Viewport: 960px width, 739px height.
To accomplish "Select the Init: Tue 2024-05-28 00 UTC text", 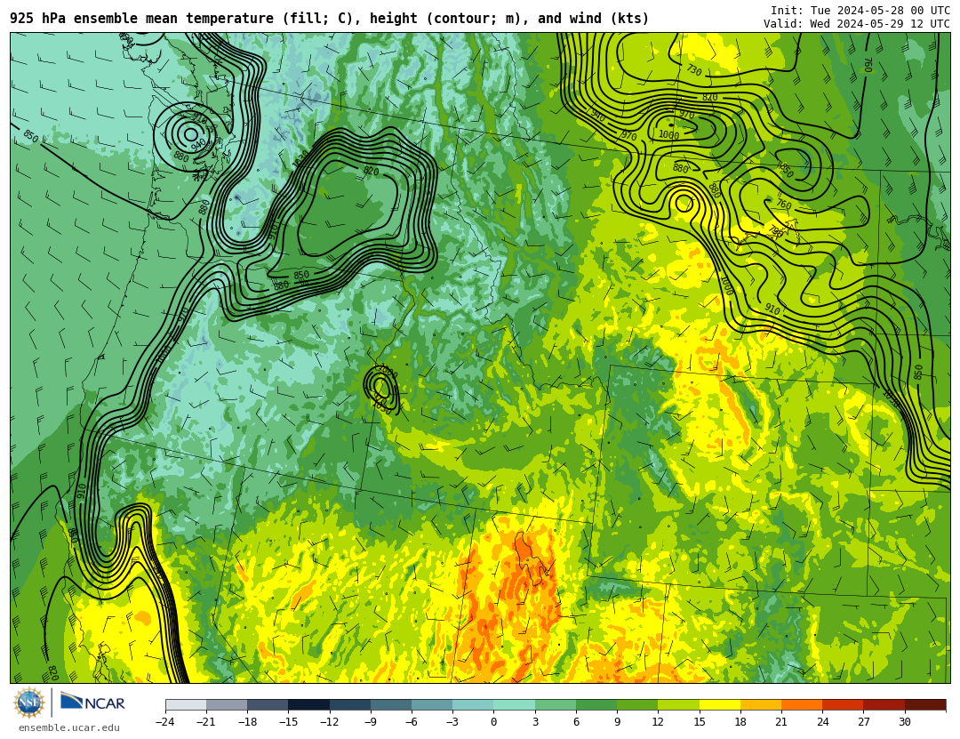I will [x=860, y=11].
